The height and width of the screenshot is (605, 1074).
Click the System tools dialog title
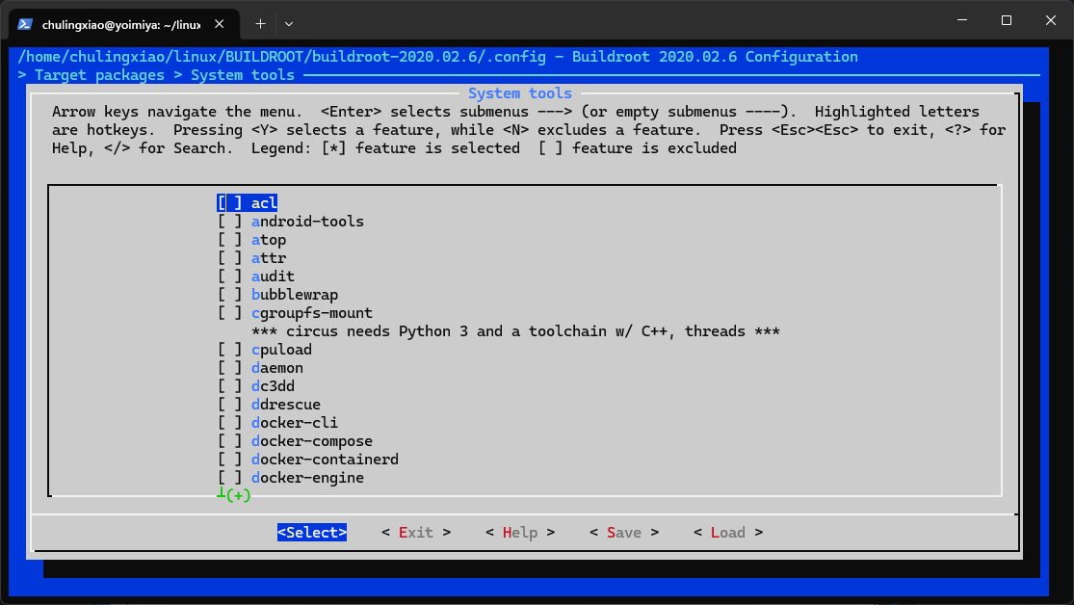point(520,93)
